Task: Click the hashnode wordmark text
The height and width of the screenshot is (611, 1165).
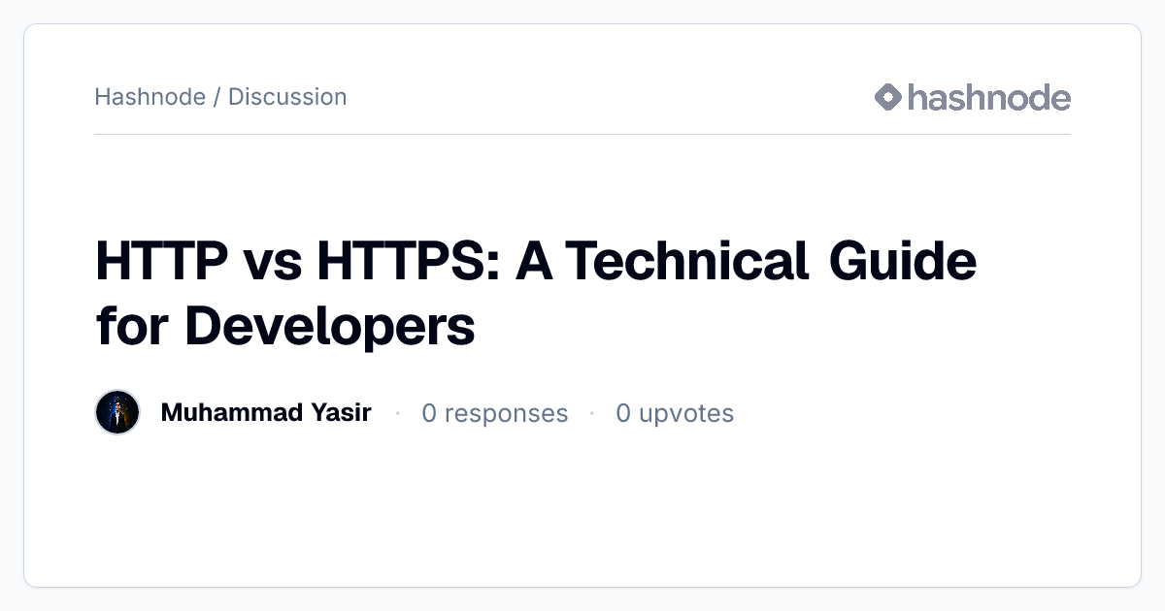Action: [988, 97]
